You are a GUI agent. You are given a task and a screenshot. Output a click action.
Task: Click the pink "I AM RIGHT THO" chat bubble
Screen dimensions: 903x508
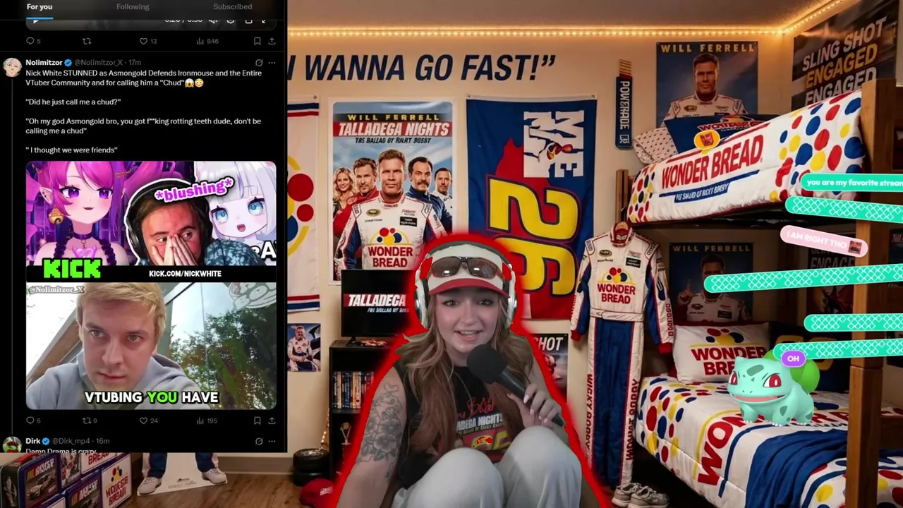coord(824,241)
